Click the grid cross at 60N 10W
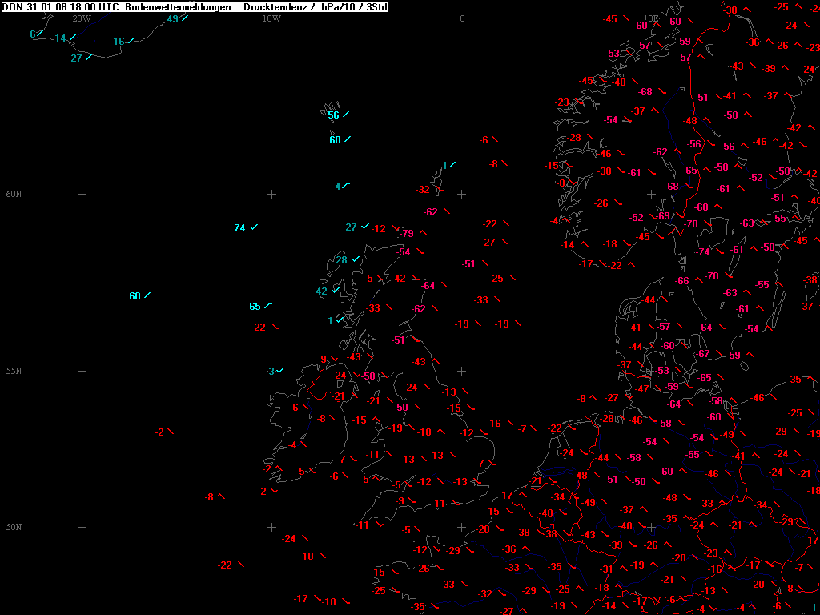This screenshot has width=820, height=615. (271, 194)
